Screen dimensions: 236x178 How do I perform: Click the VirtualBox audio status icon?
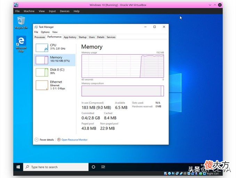[x=173, y=173]
